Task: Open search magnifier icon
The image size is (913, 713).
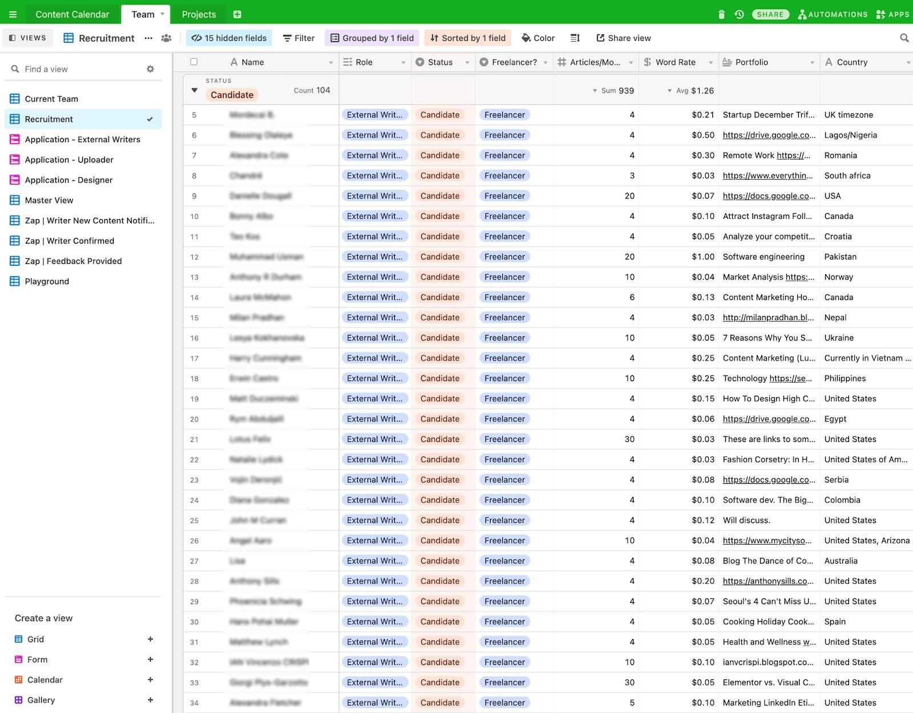Action: tap(904, 38)
